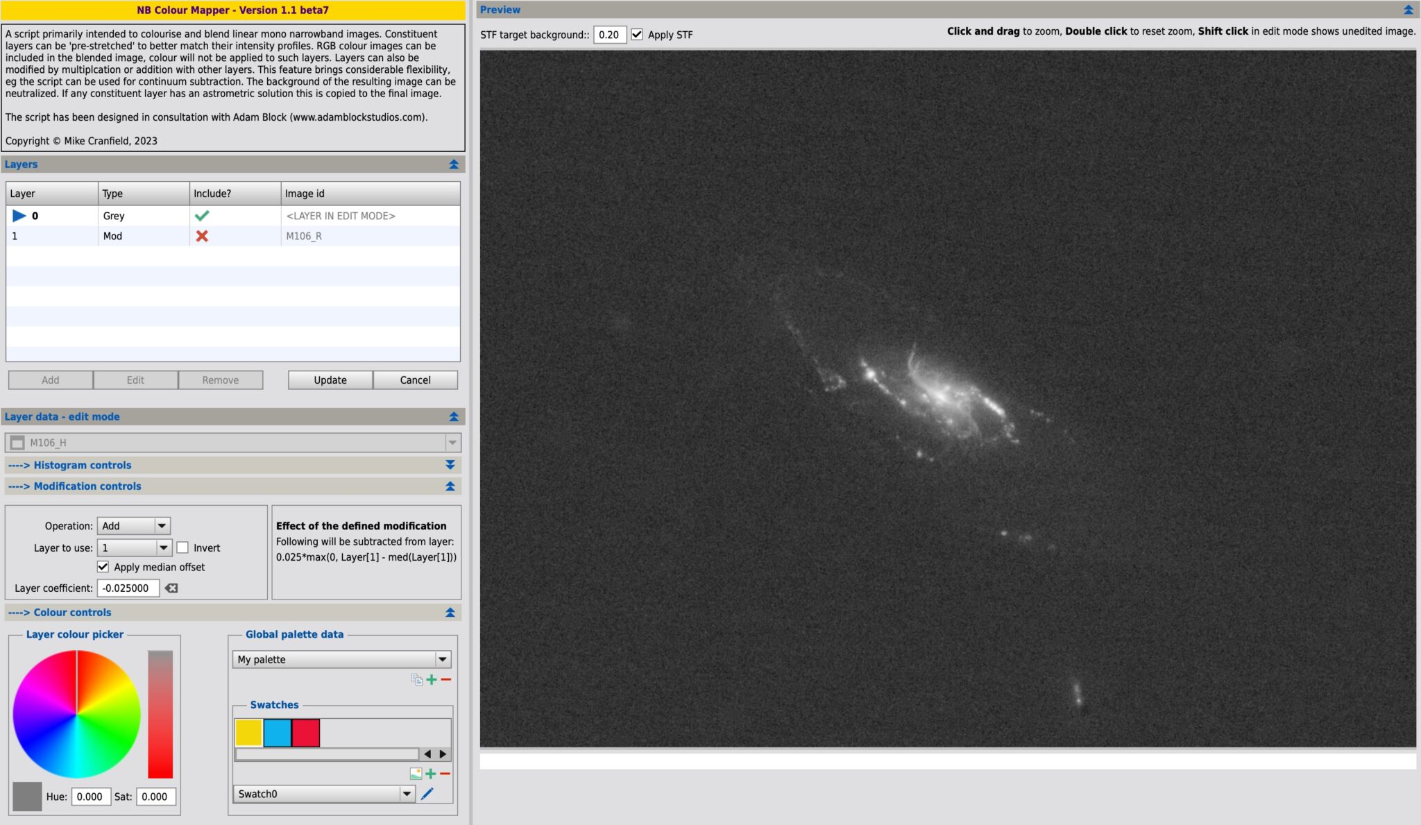Image resolution: width=1421 pixels, height=825 pixels.
Task: Clear the layer coefficient with backspace icon
Action: pyautogui.click(x=173, y=588)
